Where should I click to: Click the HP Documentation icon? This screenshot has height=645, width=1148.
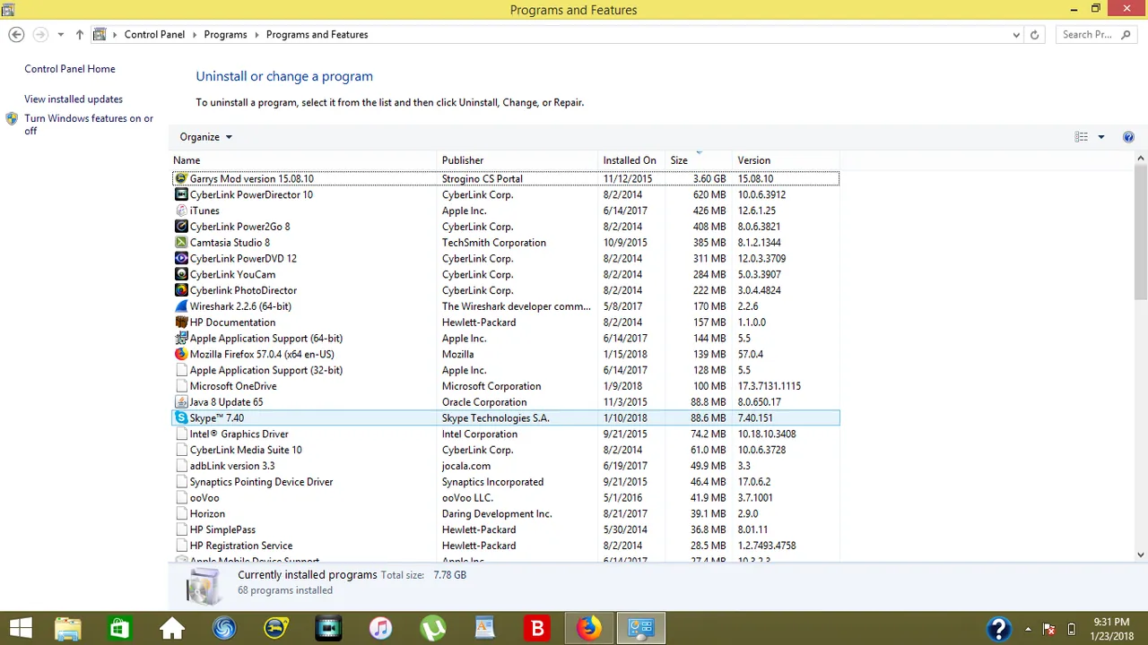[x=181, y=322]
